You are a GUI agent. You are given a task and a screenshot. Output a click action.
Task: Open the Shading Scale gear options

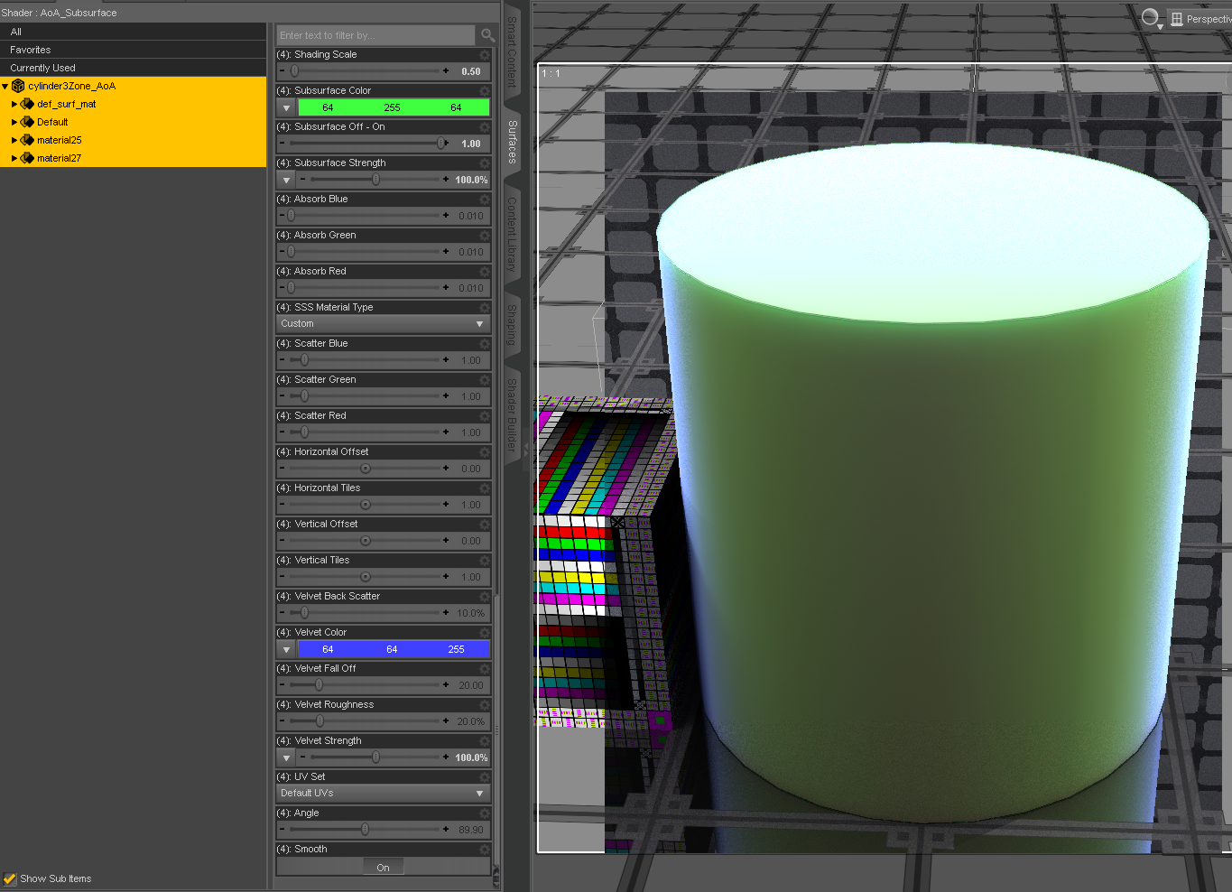pos(485,55)
